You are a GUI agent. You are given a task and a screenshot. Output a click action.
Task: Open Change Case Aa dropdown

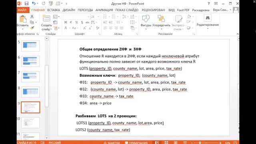click(75, 28)
